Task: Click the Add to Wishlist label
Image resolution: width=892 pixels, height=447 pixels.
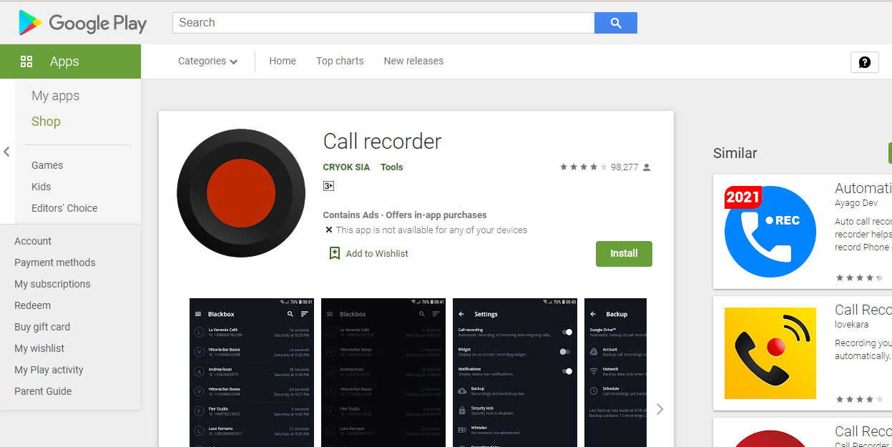Action: 377,253
